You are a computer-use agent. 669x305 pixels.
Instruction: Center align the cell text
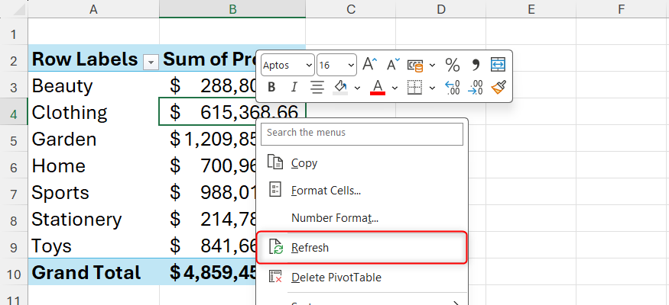tap(317, 88)
